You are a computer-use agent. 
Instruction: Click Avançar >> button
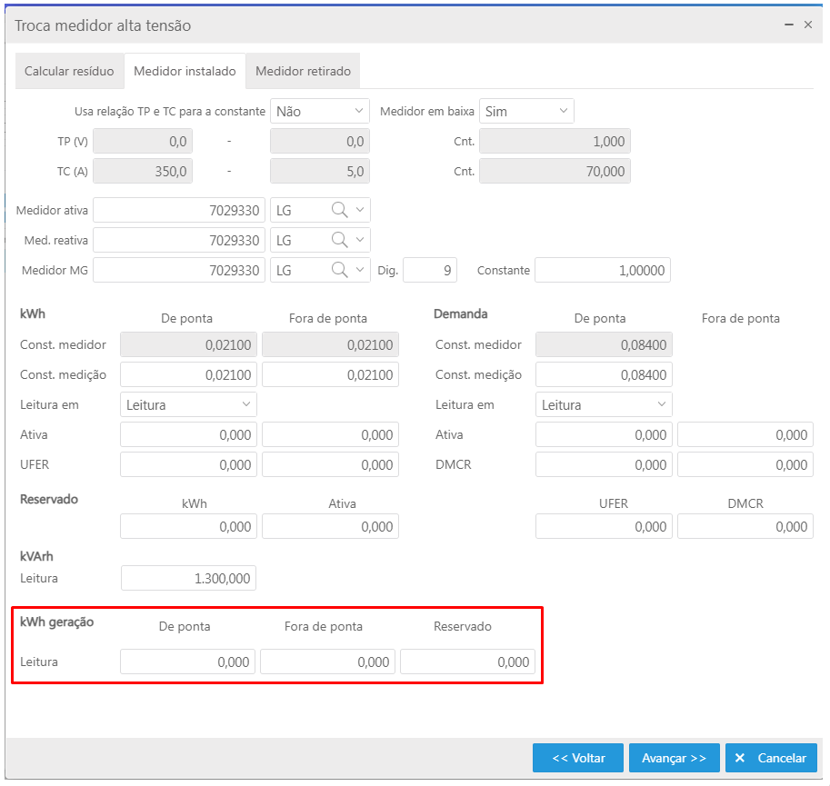pos(675,758)
